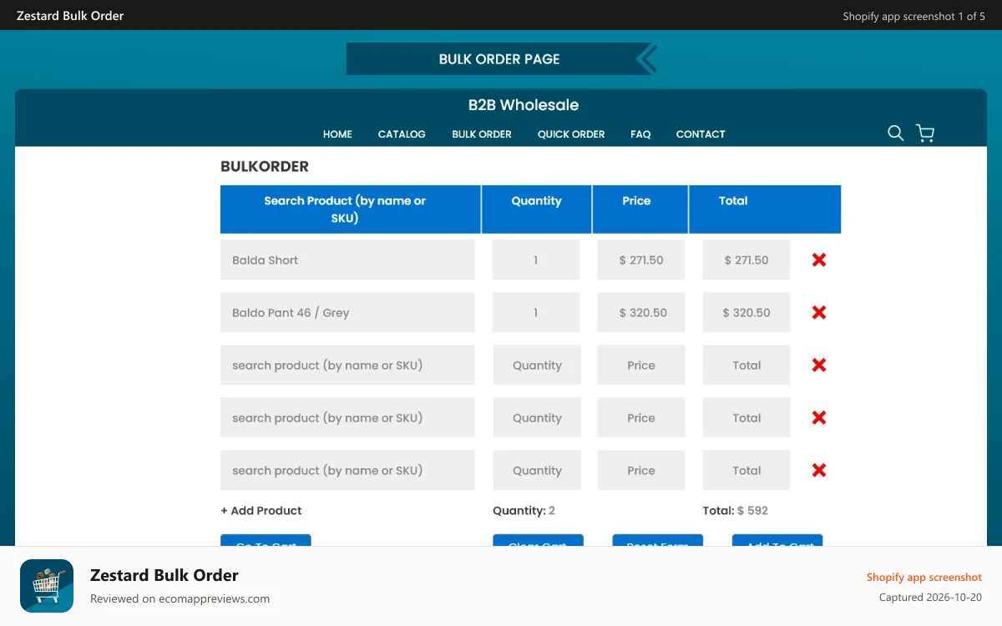
Task: Remove the Balda Short row
Action: coord(819,260)
